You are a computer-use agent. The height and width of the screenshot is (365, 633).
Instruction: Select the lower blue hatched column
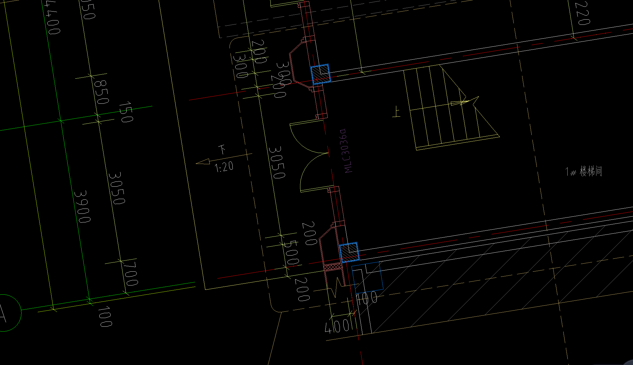click(349, 252)
